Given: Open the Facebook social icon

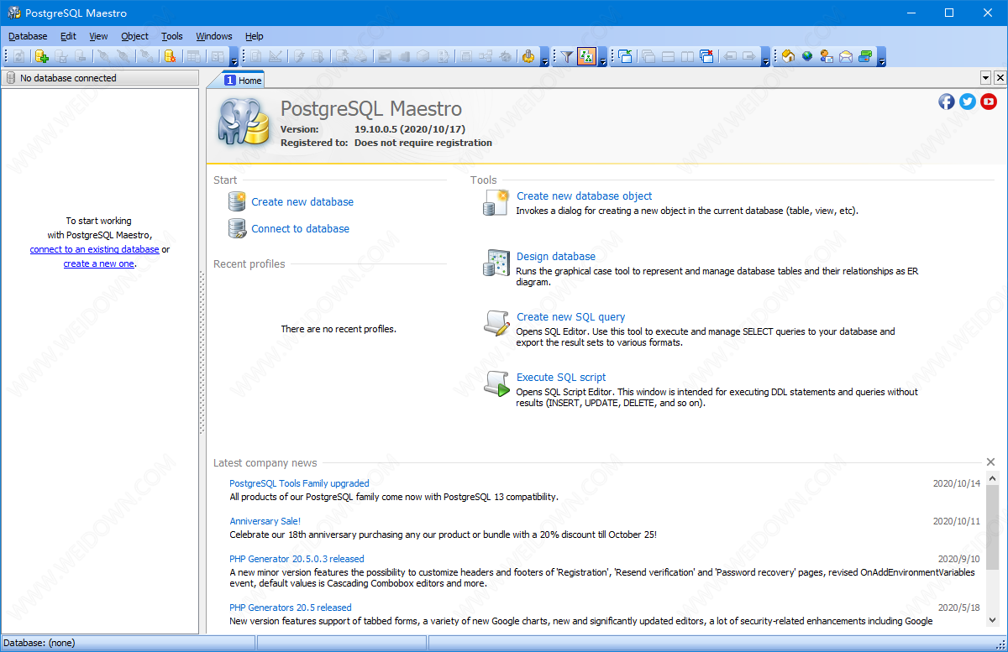Looking at the screenshot, I should pos(947,101).
